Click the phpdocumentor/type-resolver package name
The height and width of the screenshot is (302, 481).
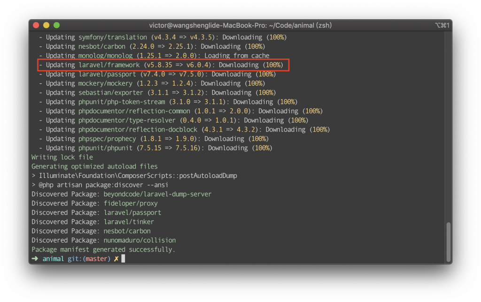127,120
